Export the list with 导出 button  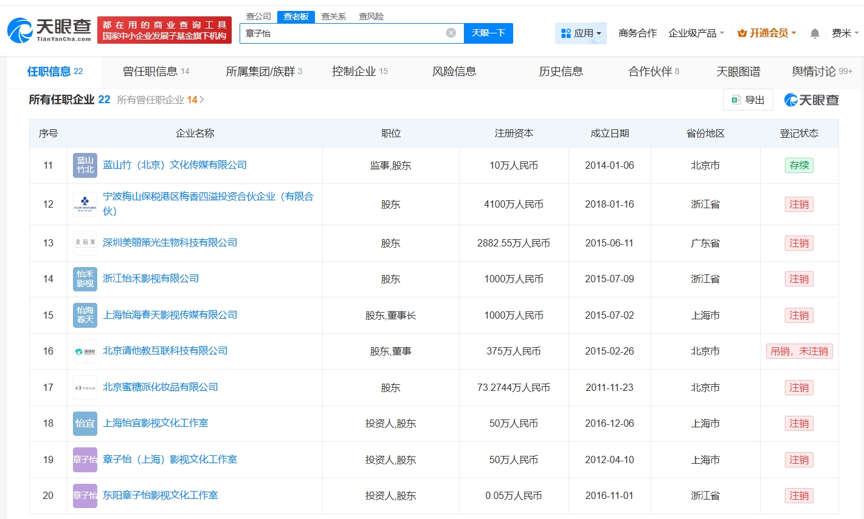point(748,100)
